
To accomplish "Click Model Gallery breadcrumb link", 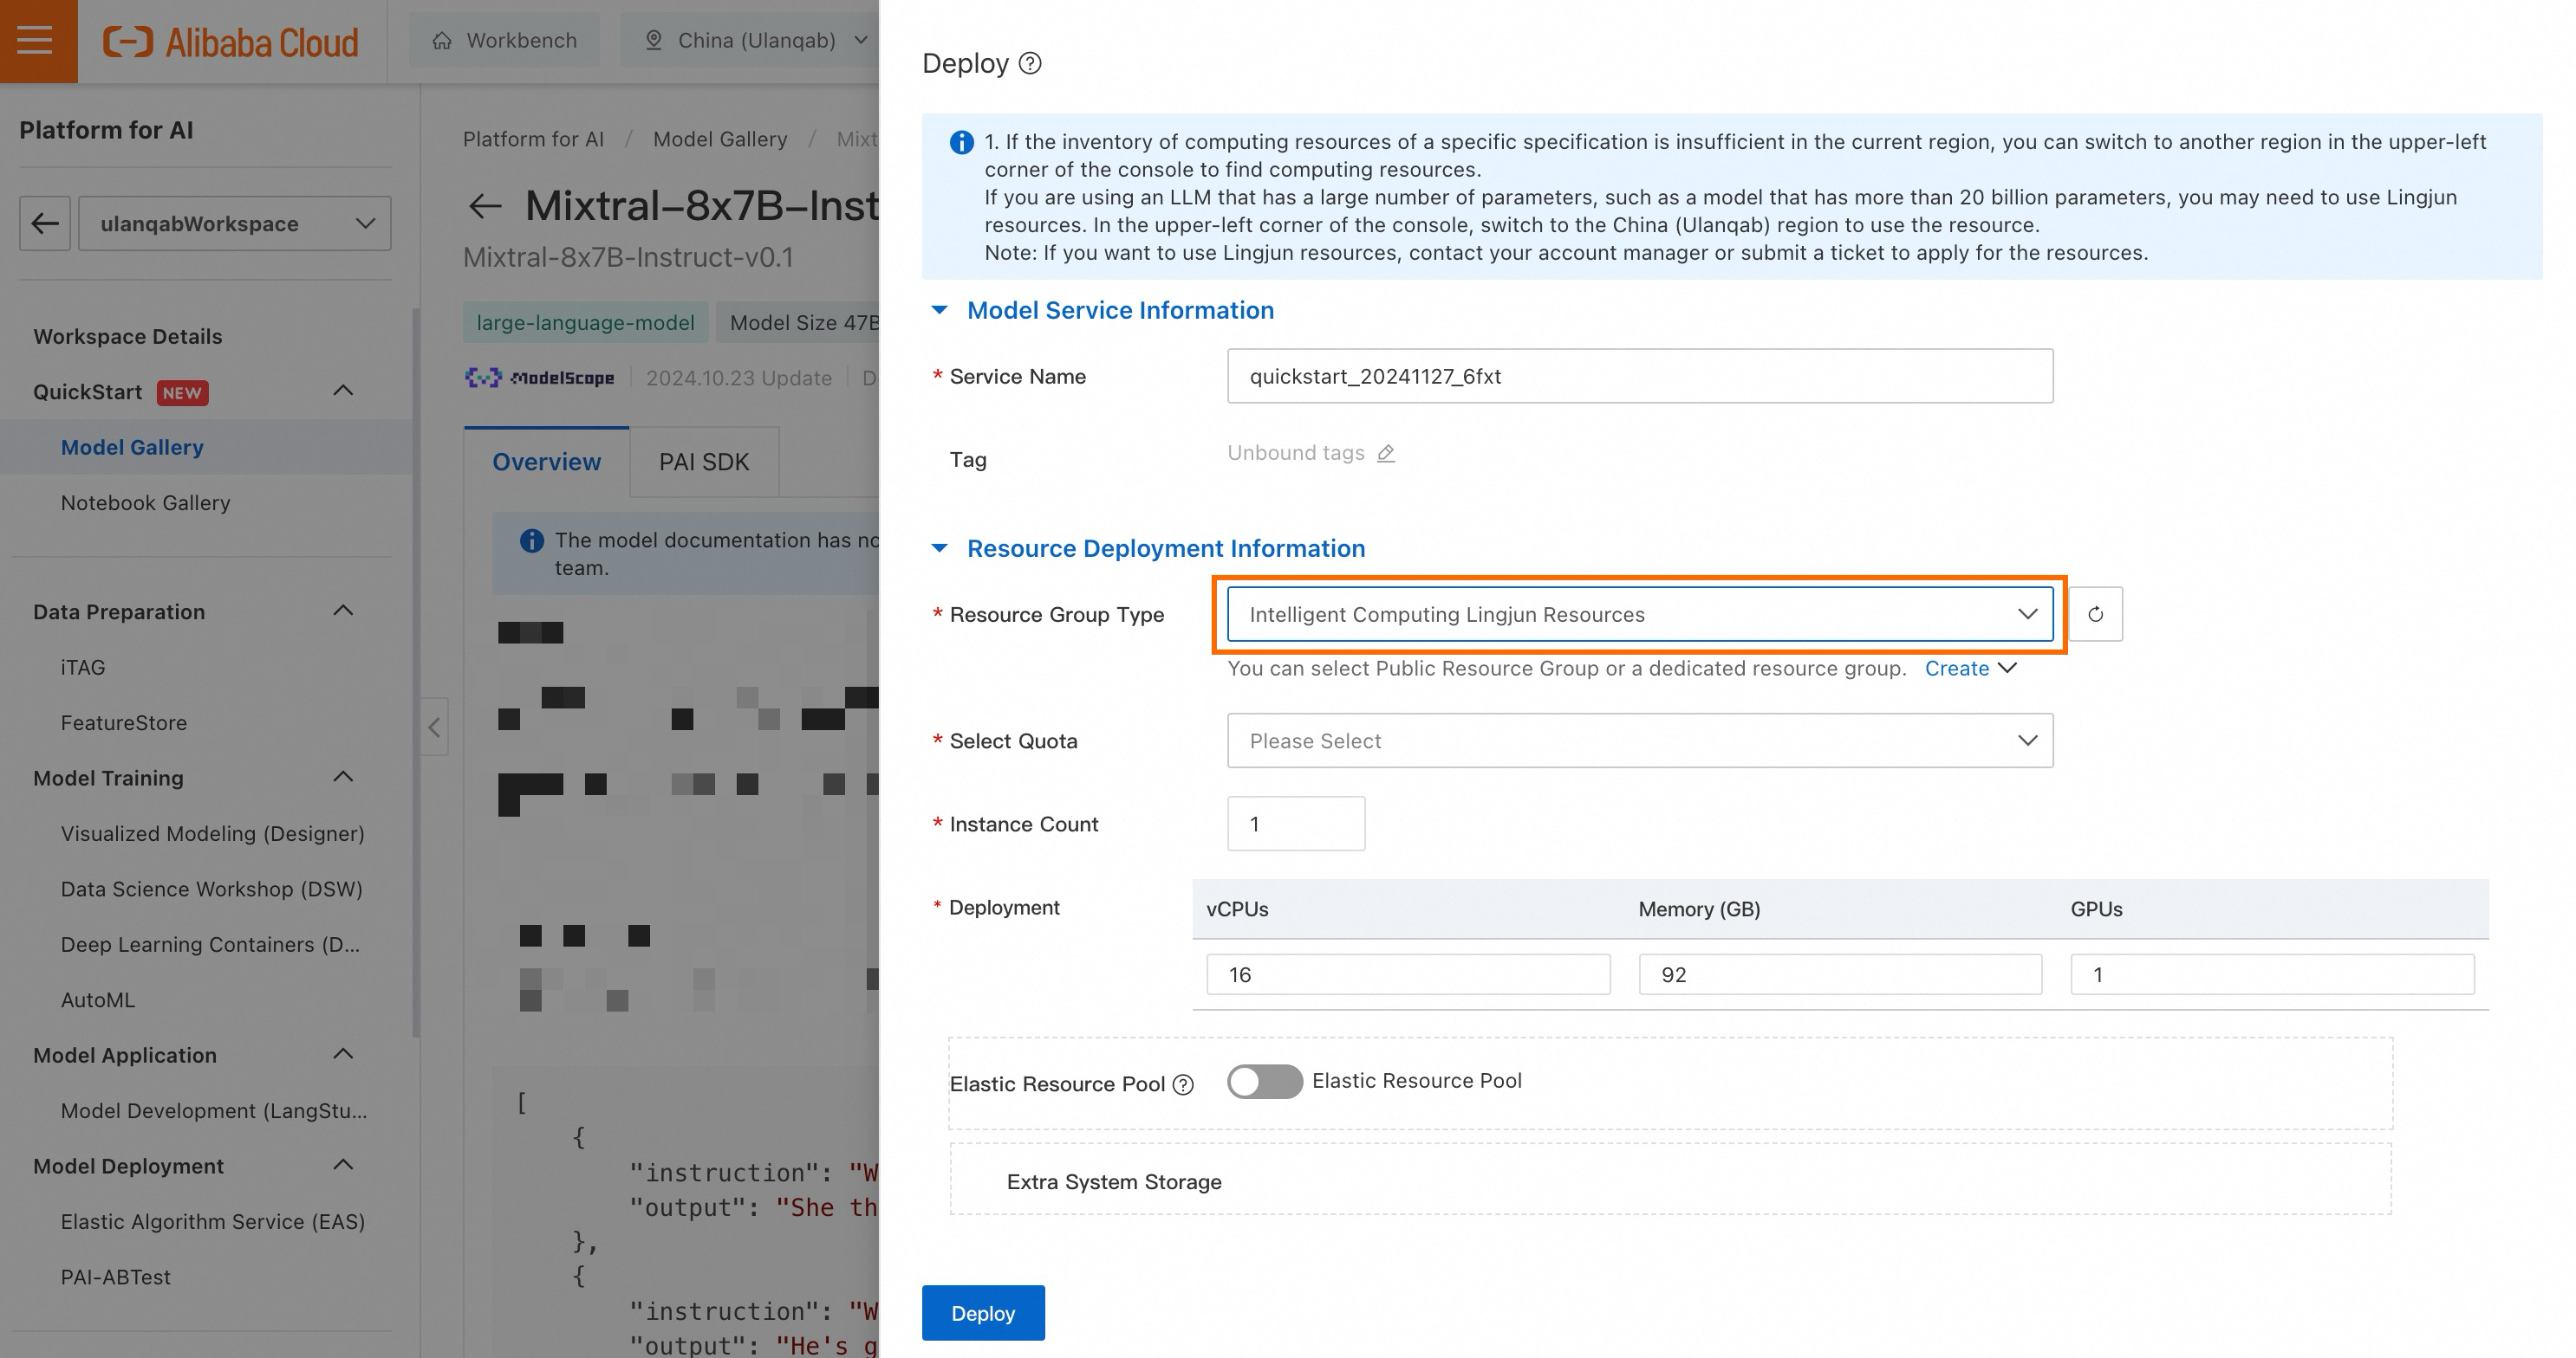I will click(x=720, y=139).
